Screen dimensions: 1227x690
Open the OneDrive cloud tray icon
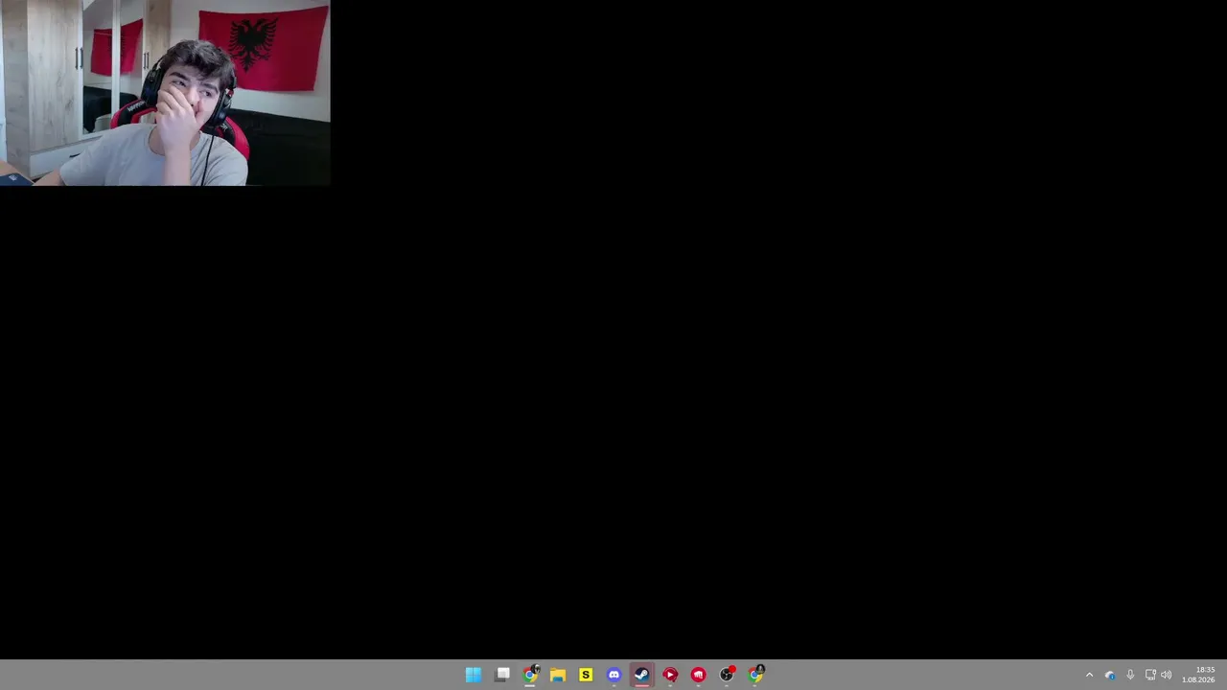[1110, 675]
